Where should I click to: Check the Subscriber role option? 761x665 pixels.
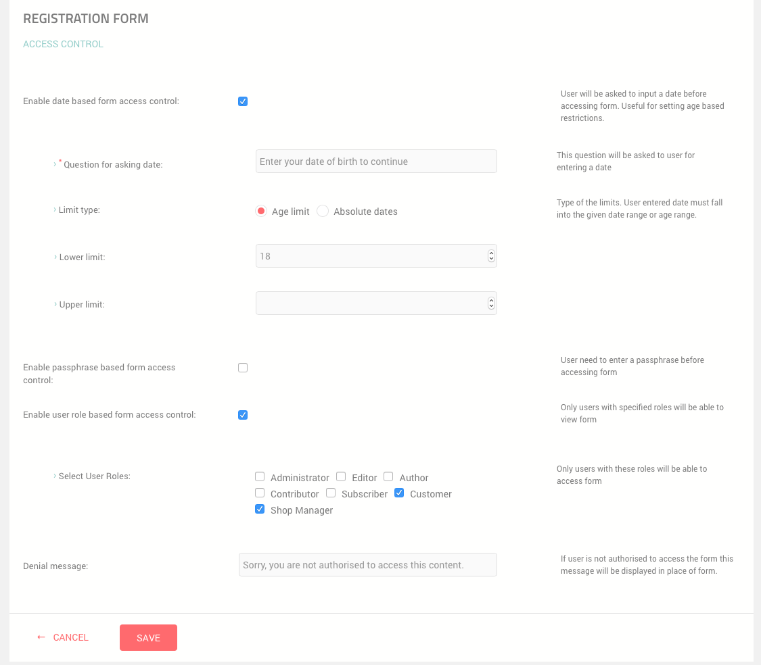tap(331, 493)
